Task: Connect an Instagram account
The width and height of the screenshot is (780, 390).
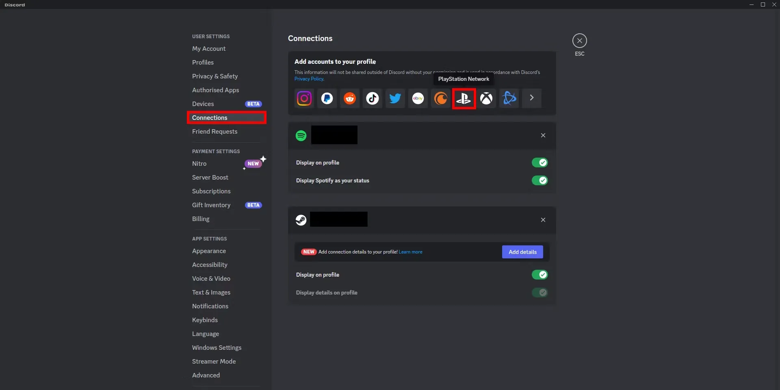Action: (304, 98)
